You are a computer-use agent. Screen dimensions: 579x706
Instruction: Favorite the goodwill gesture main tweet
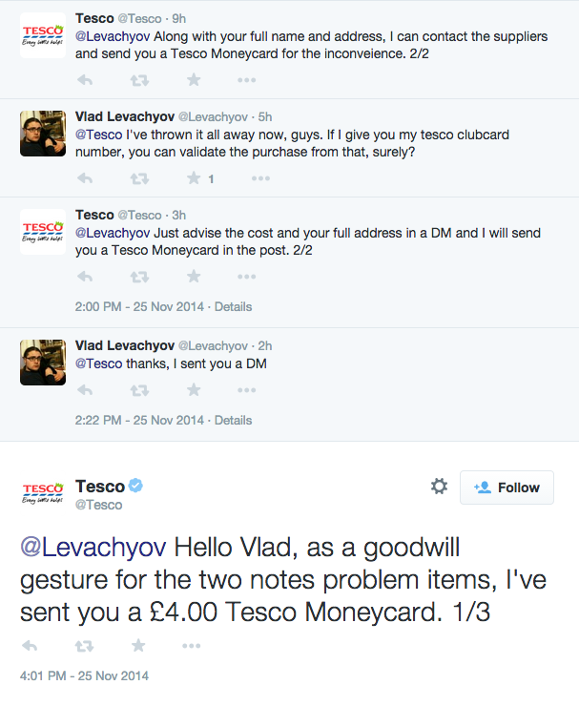coord(138,646)
